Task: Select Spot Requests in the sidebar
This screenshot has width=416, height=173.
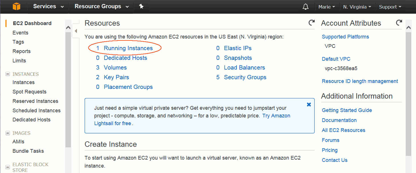Action: point(29,92)
